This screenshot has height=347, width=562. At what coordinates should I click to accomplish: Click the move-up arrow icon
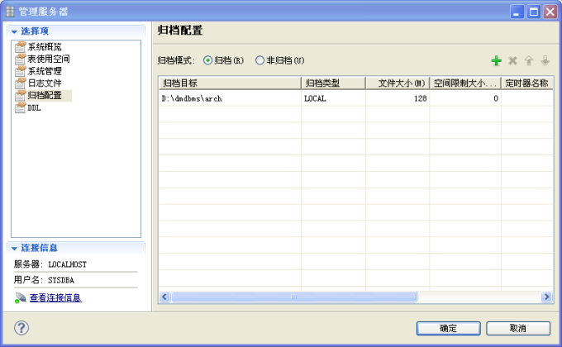[x=529, y=60]
